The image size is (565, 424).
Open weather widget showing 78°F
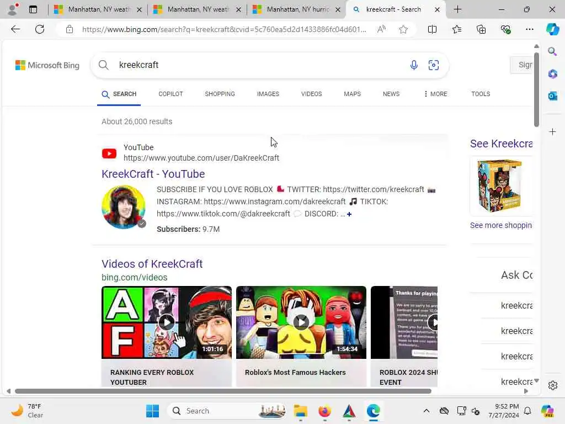(28, 411)
